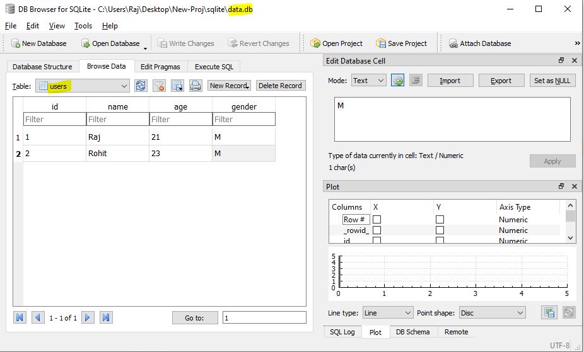This screenshot has width=584, height=352.
Task: Check Y box for _rowid_
Action: click(440, 230)
